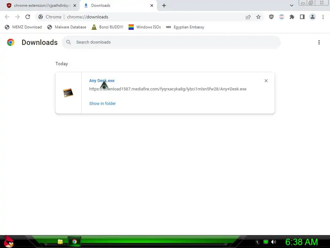The image size is (330, 248).
Task: Remove Any Desk.exe from the list
Action: click(266, 81)
